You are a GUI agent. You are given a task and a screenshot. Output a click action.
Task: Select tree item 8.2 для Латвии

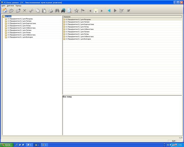click(19, 21)
